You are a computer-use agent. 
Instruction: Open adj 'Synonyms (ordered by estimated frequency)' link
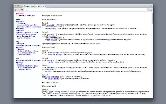pos(29,46)
